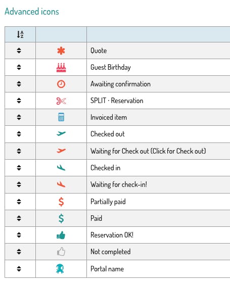
Task: Select the teal Checked out plane icon
Action: pyautogui.click(x=61, y=134)
